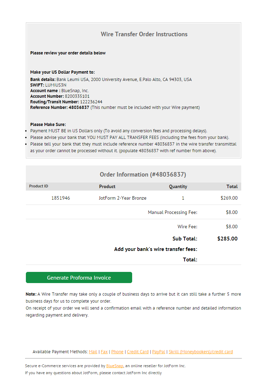The image size is (265, 378).
Task: Visit the BlueSnap reseller link
Action: [x=115, y=366]
